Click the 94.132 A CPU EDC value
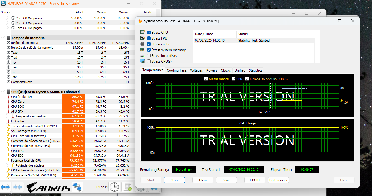This screenshot has height=196, width=372. pyautogui.click(x=73, y=156)
